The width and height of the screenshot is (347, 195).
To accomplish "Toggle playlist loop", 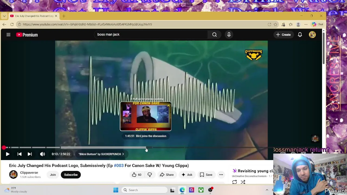I will (x=234, y=182).
